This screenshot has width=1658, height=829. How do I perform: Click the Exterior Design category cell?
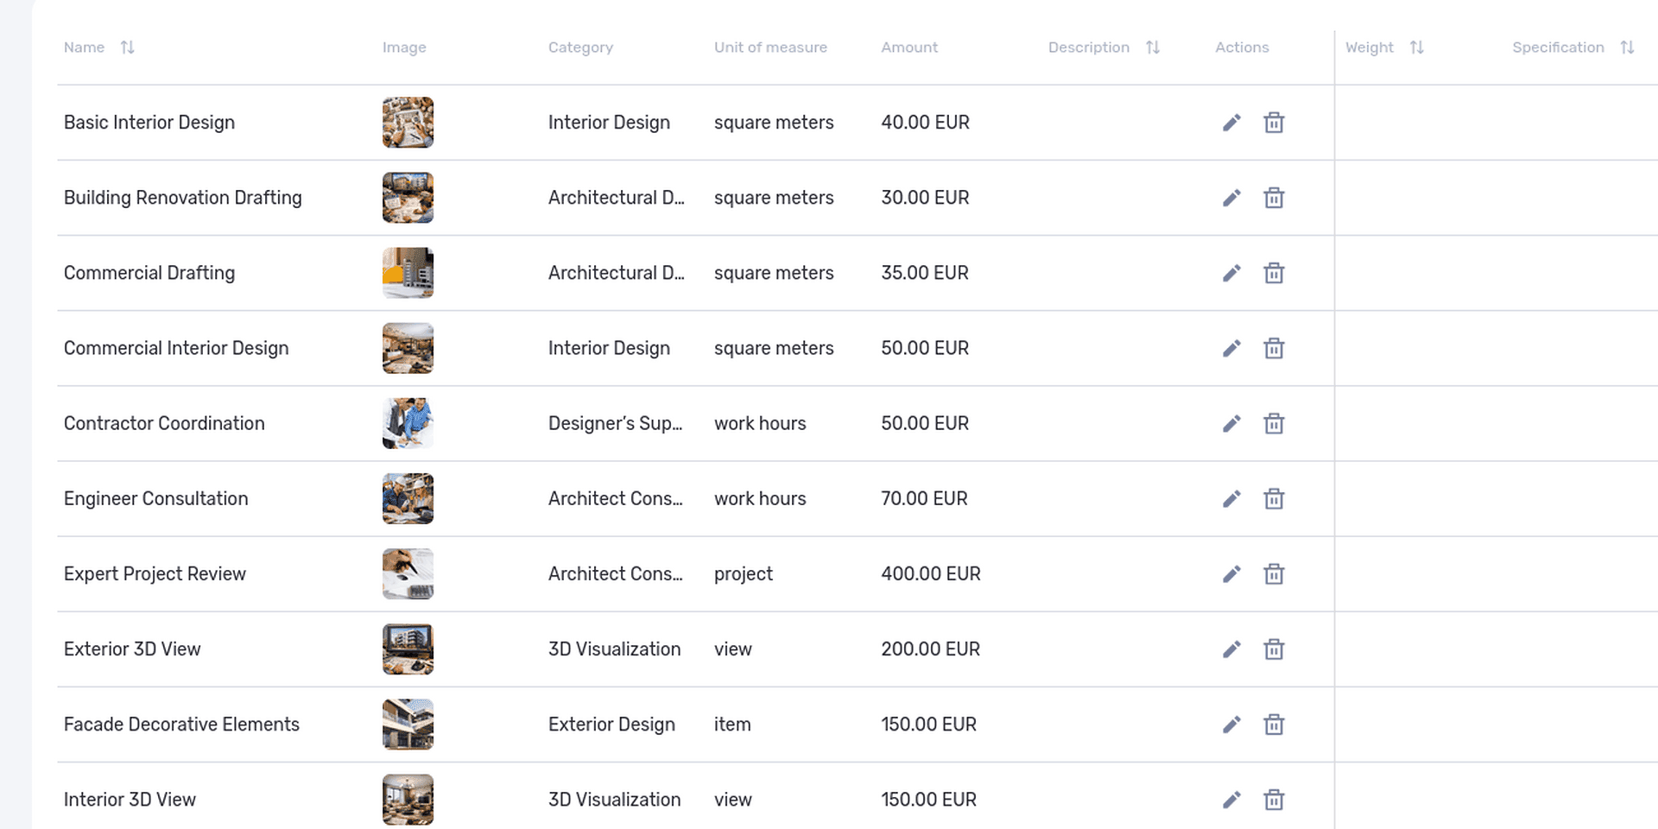click(611, 724)
